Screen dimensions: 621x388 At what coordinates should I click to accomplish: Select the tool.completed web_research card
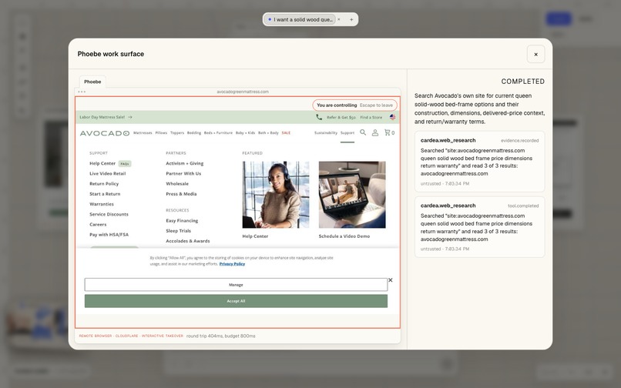[479, 227]
